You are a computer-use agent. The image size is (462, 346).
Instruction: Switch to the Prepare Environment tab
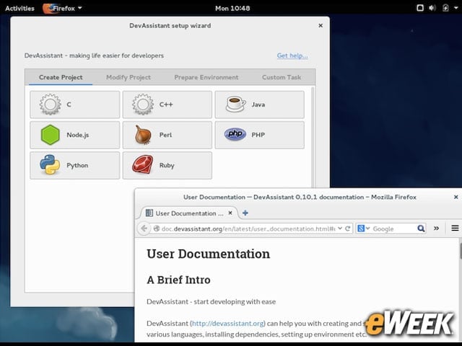[206, 77]
